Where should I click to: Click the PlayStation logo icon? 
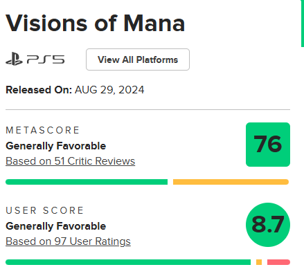point(14,59)
